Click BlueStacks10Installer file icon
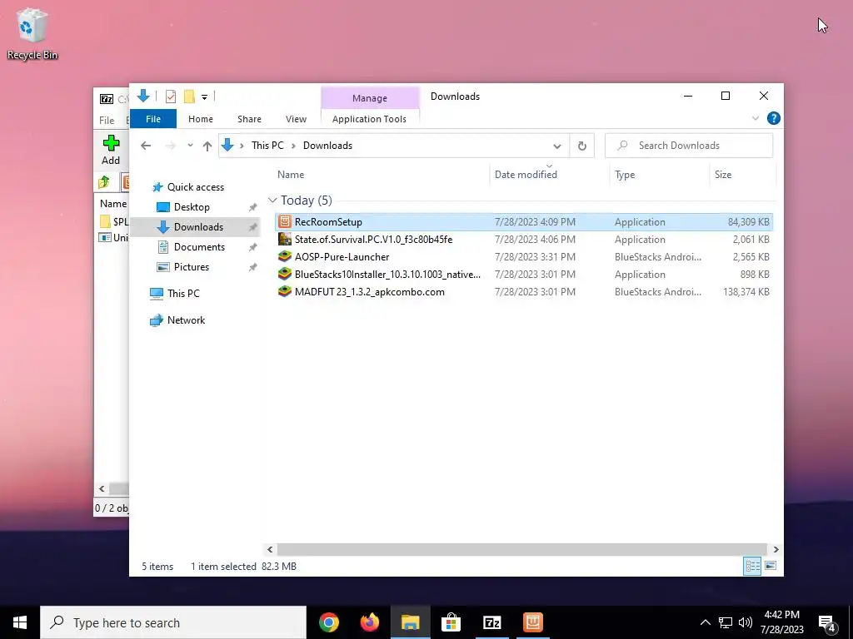 (285, 275)
